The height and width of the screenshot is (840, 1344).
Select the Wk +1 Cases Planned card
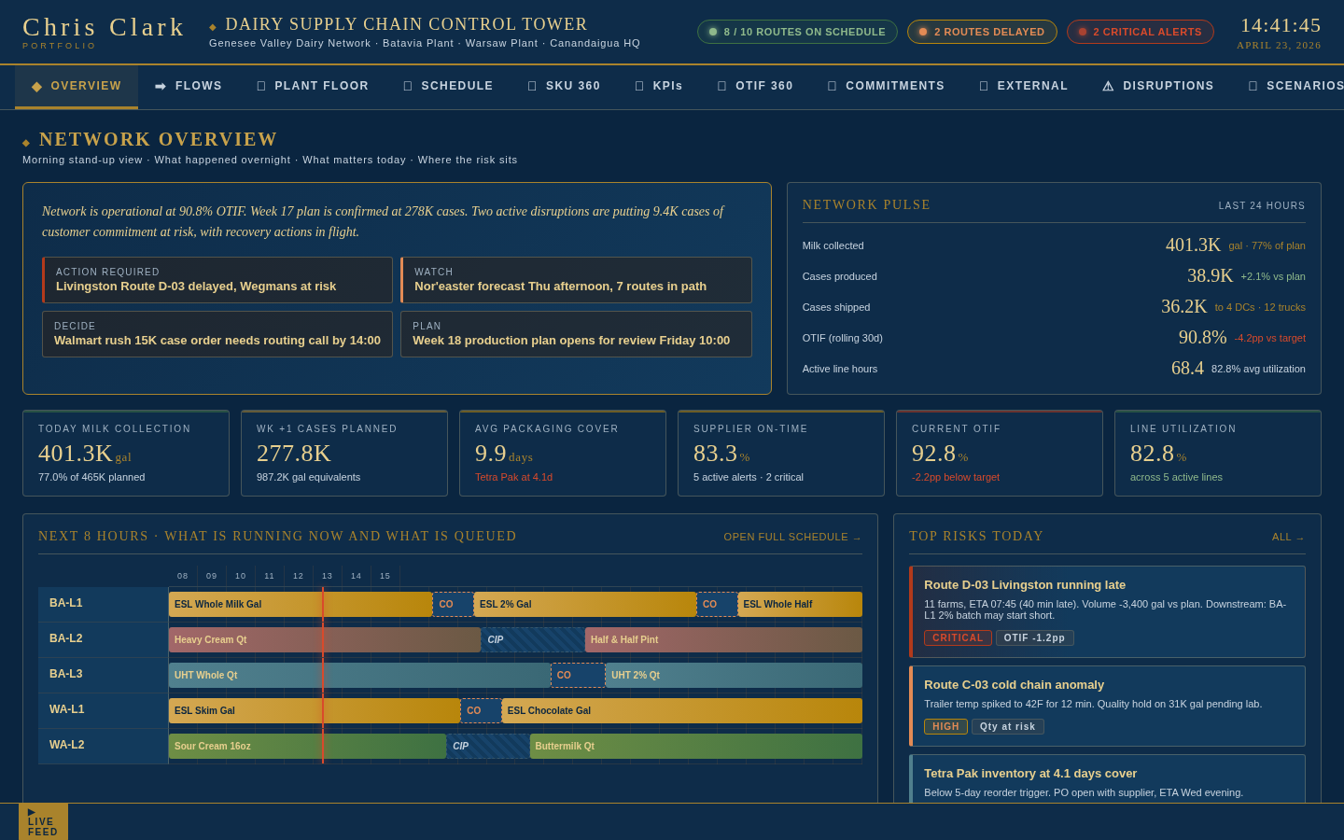[x=344, y=453]
